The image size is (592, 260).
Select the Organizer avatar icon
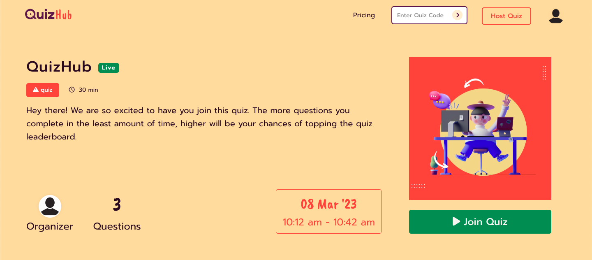click(x=50, y=206)
